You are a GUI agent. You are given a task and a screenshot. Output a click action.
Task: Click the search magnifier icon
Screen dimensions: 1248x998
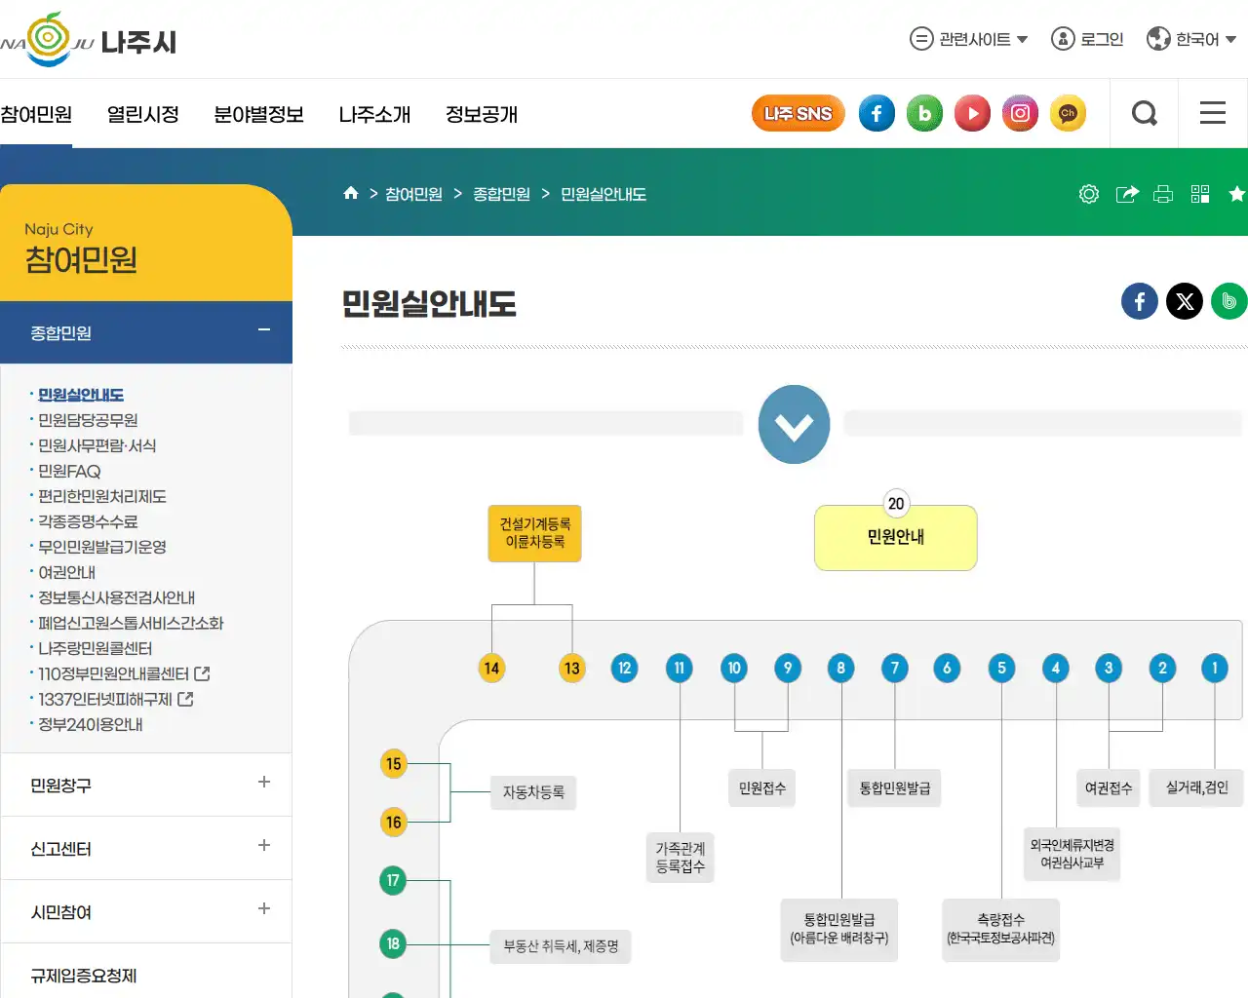1145,114
